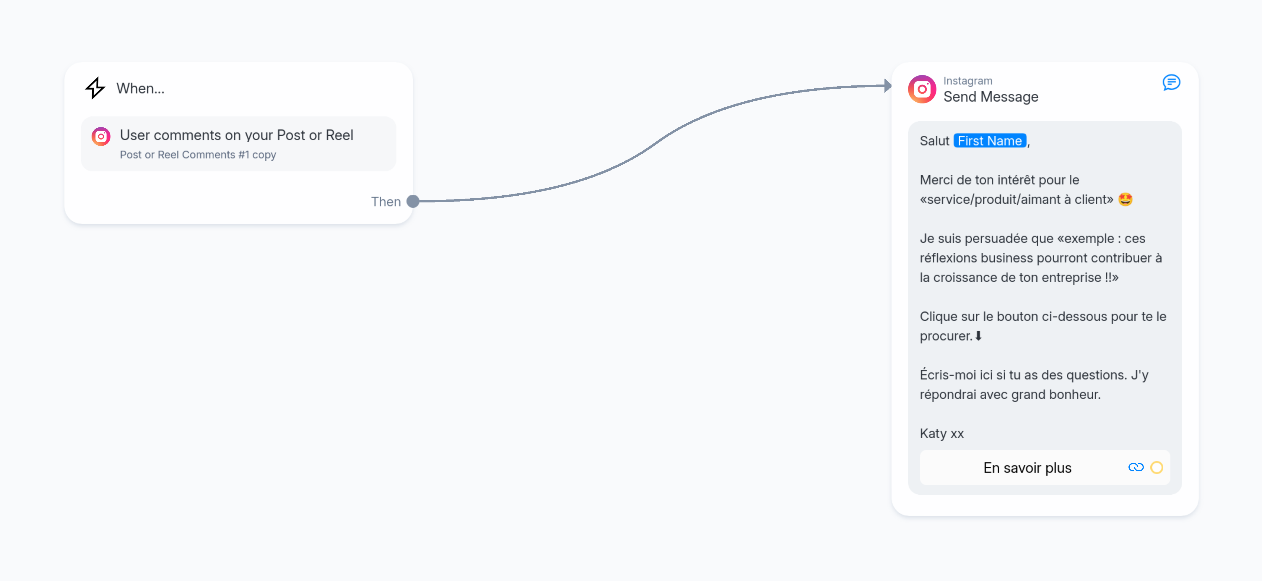Screen dimensions: 1262x581
Task: Click the Send Message node title
Action: coord(991,97)
